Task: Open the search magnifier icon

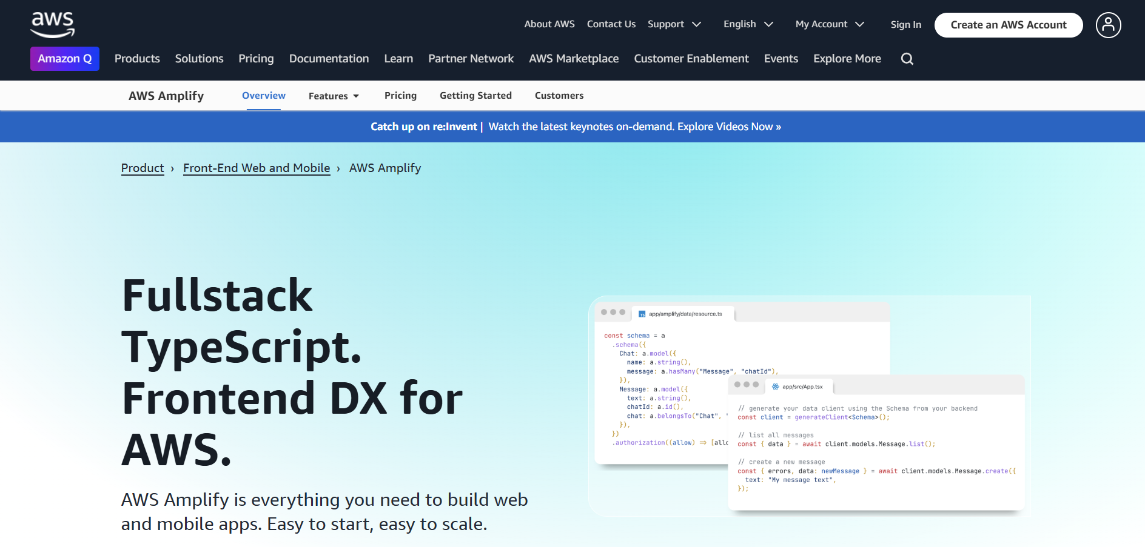Action: (x=907, y=59)
